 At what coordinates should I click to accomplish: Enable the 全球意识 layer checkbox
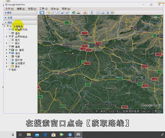[10, 63]
